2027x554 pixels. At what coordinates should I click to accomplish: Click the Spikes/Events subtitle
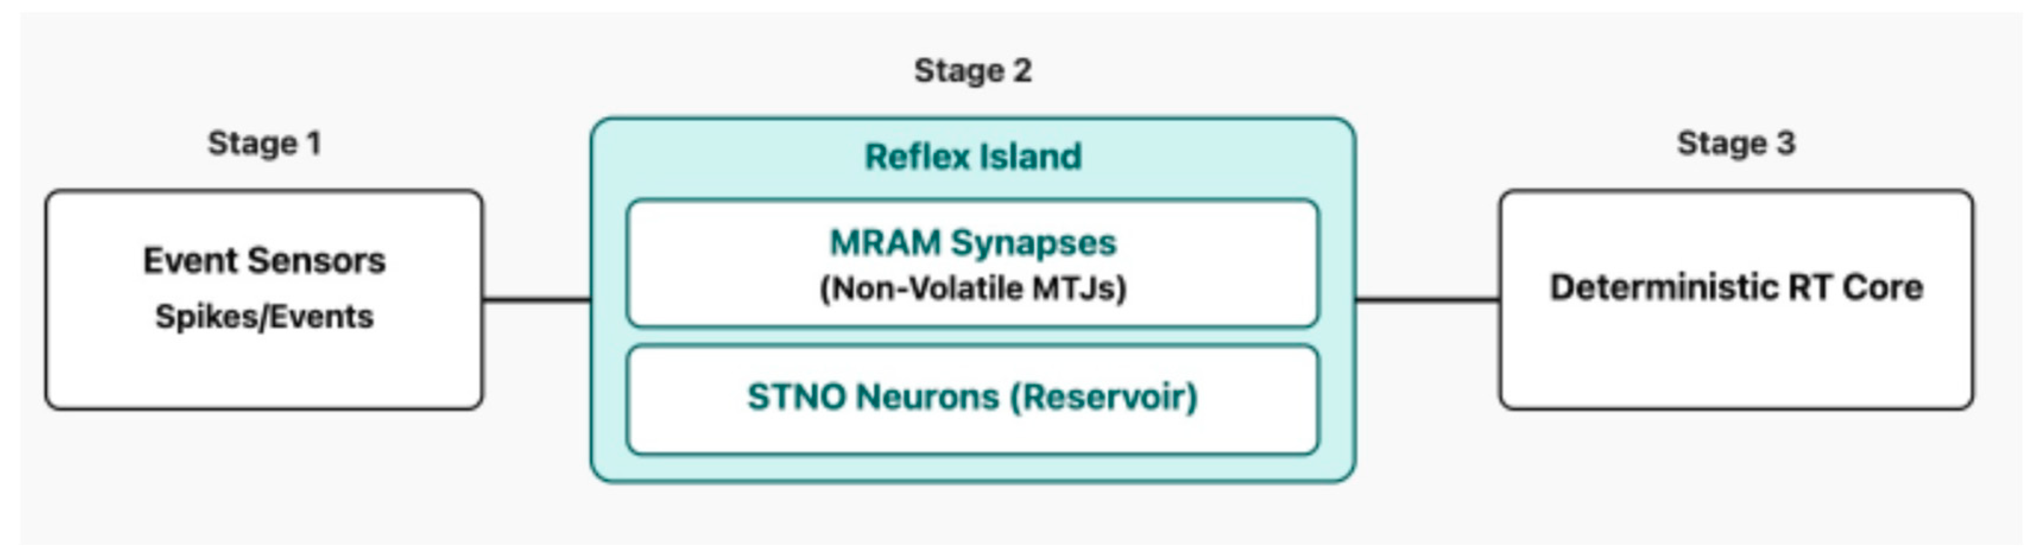pos(264,317)
